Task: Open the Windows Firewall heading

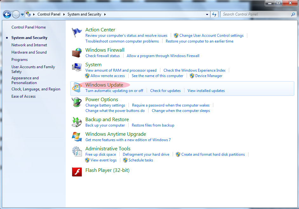Action: pyautogui.click(x=105, y=50)
